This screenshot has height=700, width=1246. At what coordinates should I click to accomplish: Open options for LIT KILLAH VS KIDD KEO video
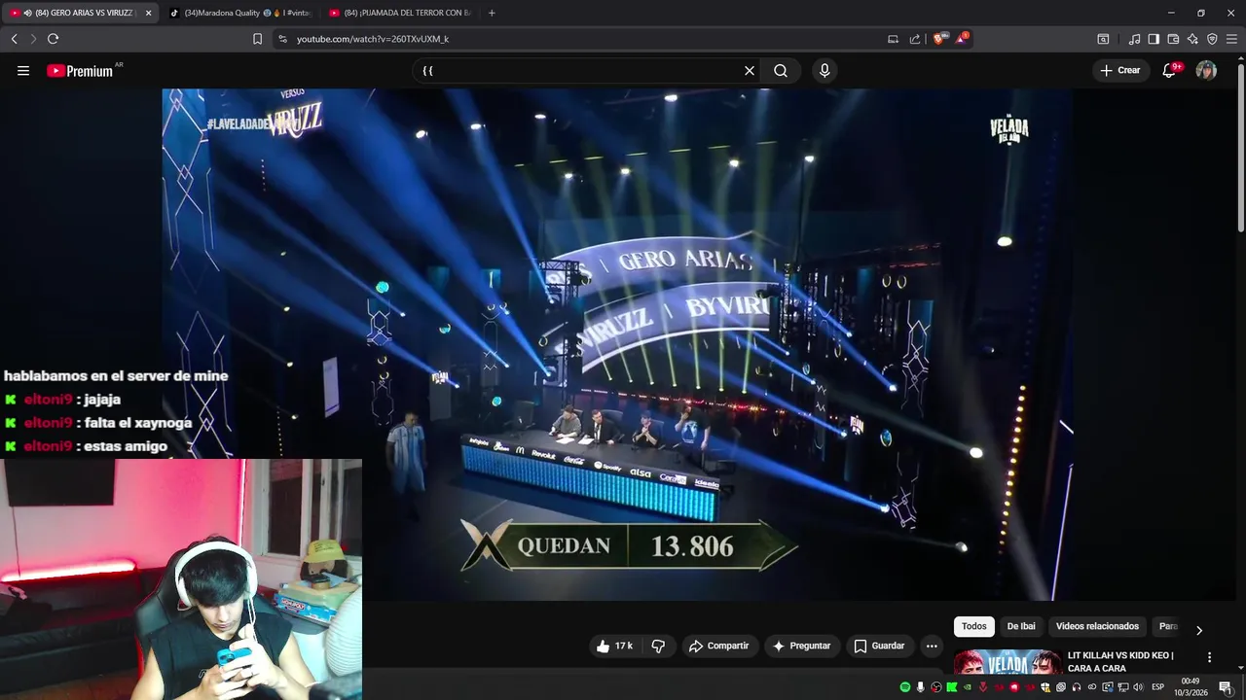pyautogui.click(x=1210, y=657)
